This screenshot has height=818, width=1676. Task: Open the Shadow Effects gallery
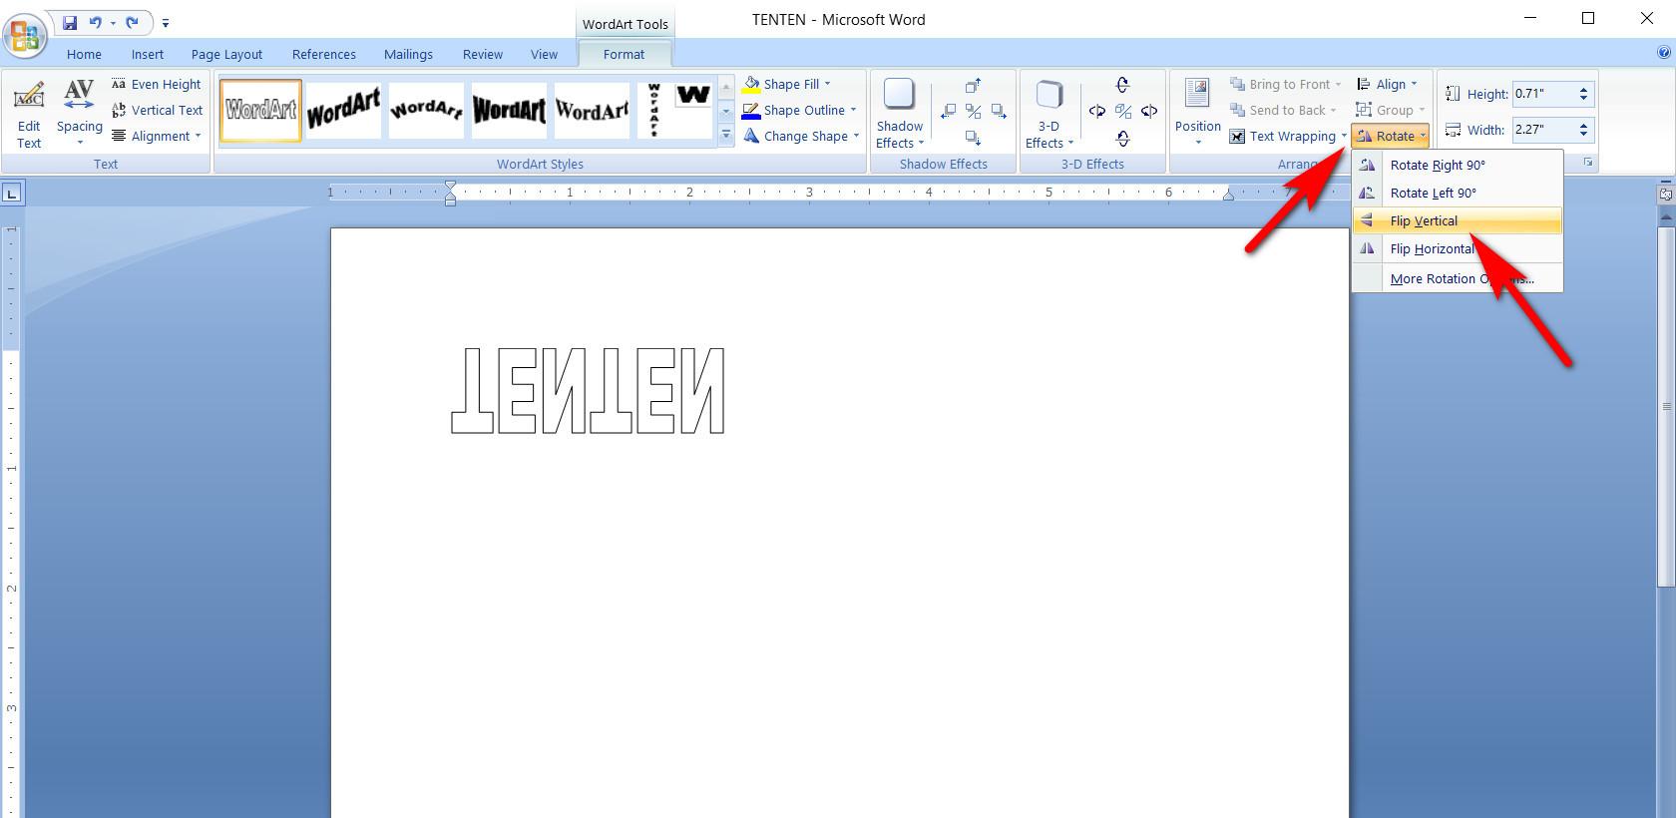pyautogui.click(x=900, y=113)
